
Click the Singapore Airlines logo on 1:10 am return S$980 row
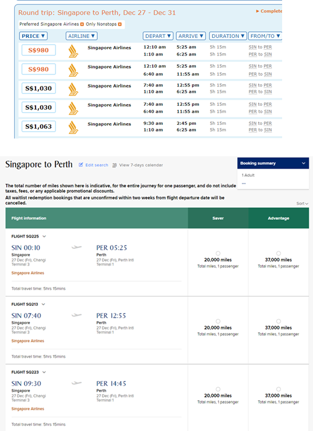[73, 51]
